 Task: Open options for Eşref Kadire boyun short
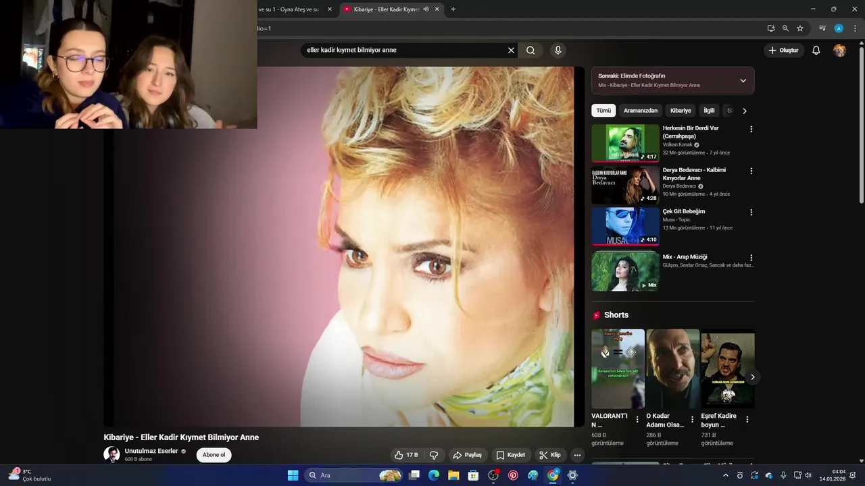[747, 419]
